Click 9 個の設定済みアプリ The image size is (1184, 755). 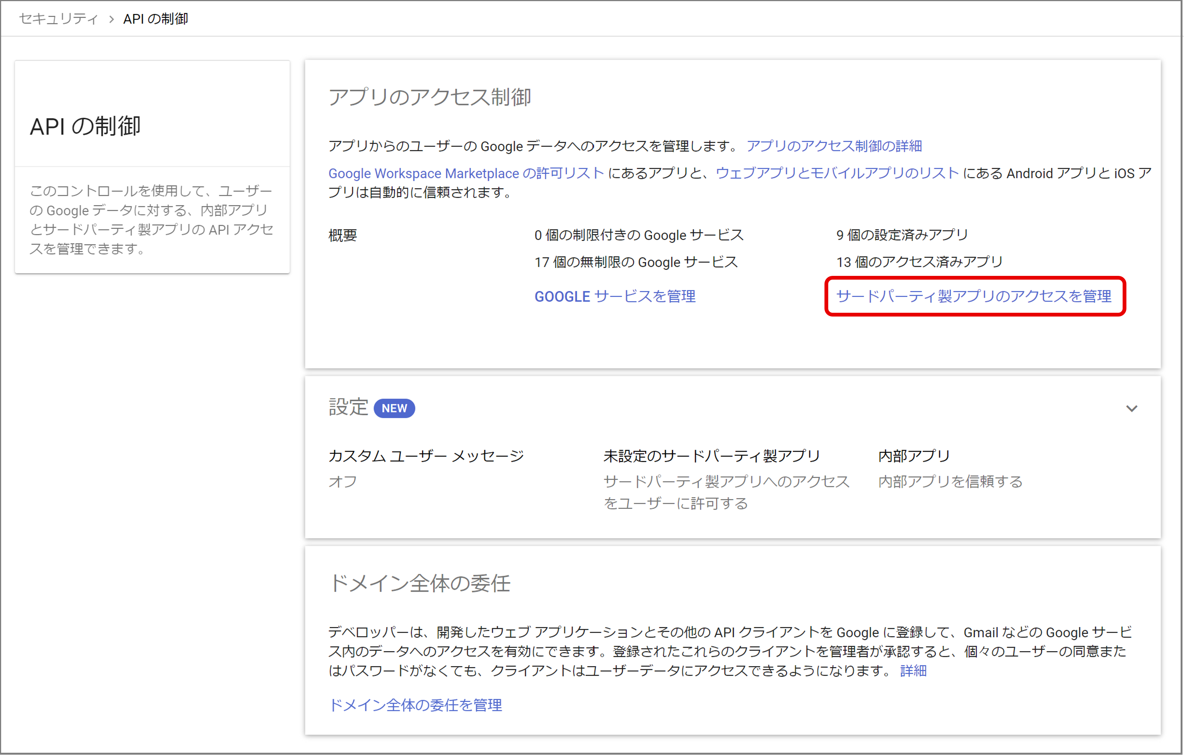coord(902,235)
